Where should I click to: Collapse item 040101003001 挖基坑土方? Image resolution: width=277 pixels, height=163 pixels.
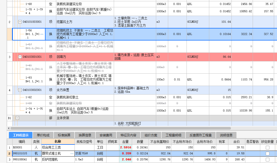point(20,22)
